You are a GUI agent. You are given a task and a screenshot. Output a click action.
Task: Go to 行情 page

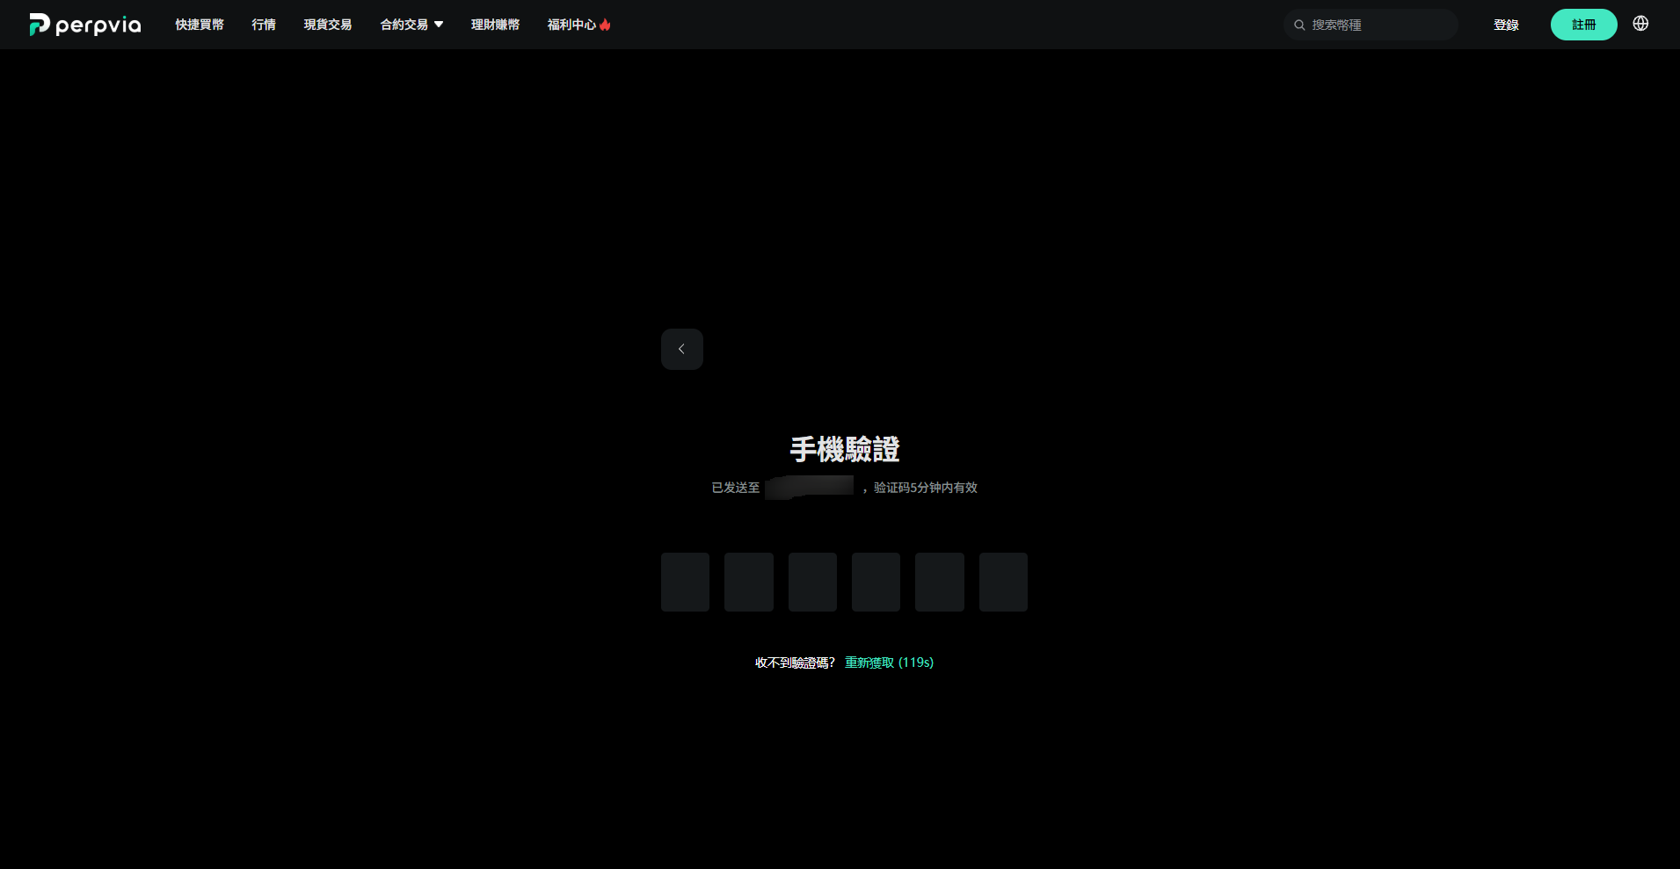264,25
